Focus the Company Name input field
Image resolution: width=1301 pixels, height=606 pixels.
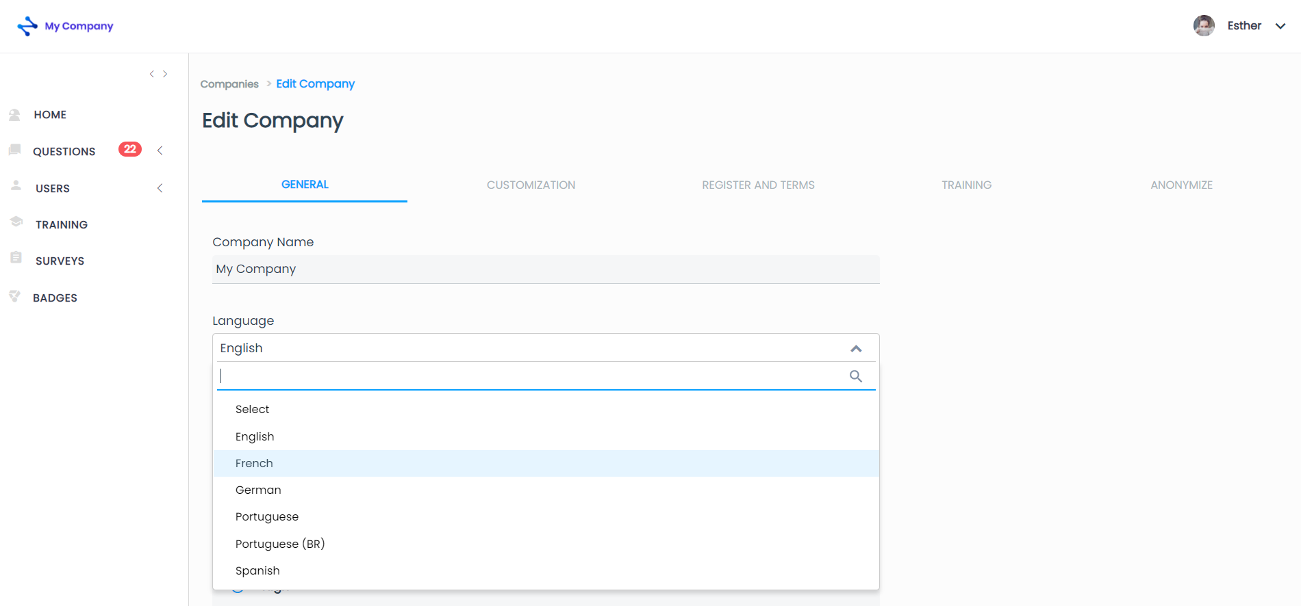546,269
